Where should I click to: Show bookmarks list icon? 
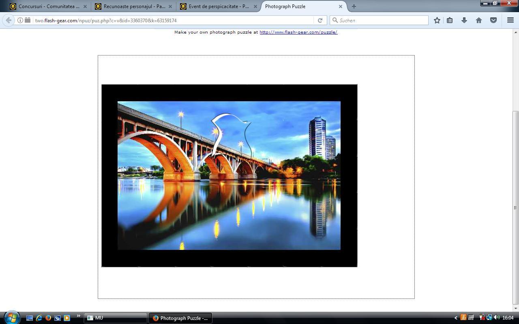450,20
